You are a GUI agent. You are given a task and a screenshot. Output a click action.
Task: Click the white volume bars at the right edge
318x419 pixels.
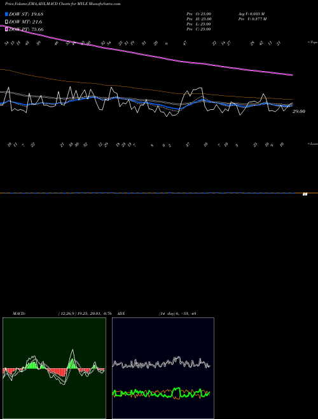305,194
